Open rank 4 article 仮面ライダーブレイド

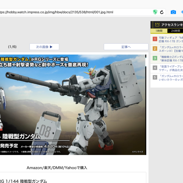pyautogui.click(x=171, y=68)
